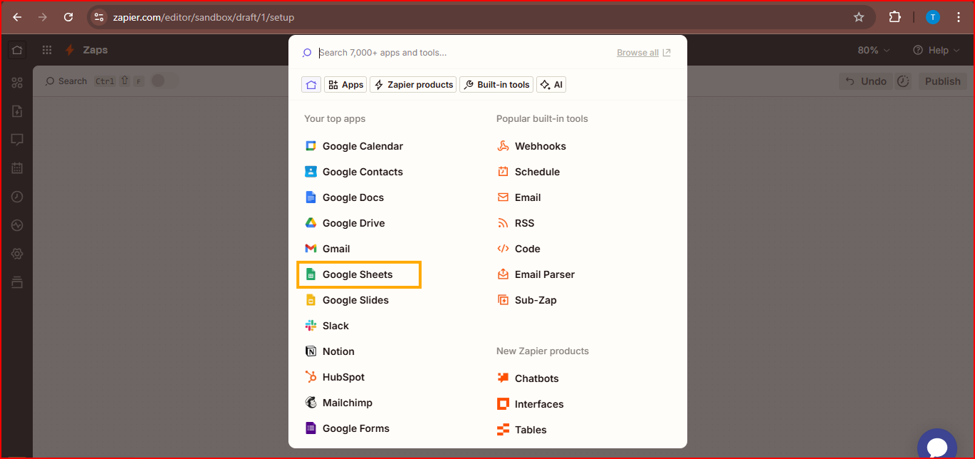975x459 pixels.
Task: Open Chatbots under new Zapier products
Action: [528, 378]
